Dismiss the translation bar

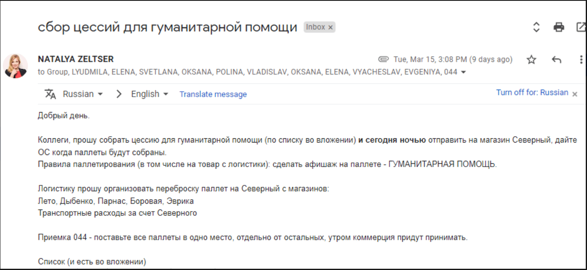point(575,94)
